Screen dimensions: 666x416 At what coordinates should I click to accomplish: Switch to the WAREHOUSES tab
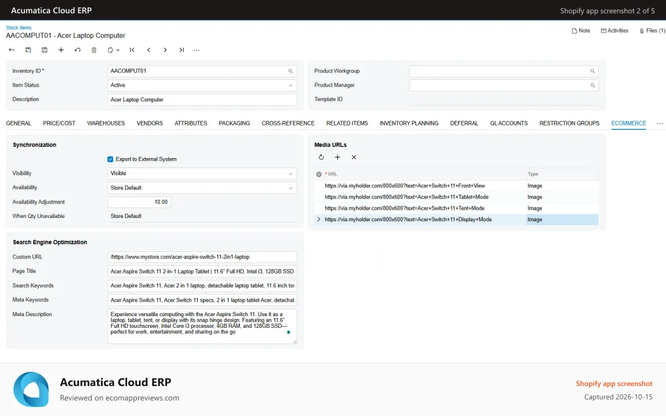(x=106, y=123)
